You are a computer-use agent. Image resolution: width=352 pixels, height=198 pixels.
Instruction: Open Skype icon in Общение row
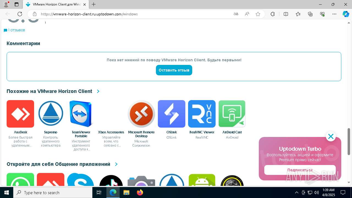pos(81,180)
